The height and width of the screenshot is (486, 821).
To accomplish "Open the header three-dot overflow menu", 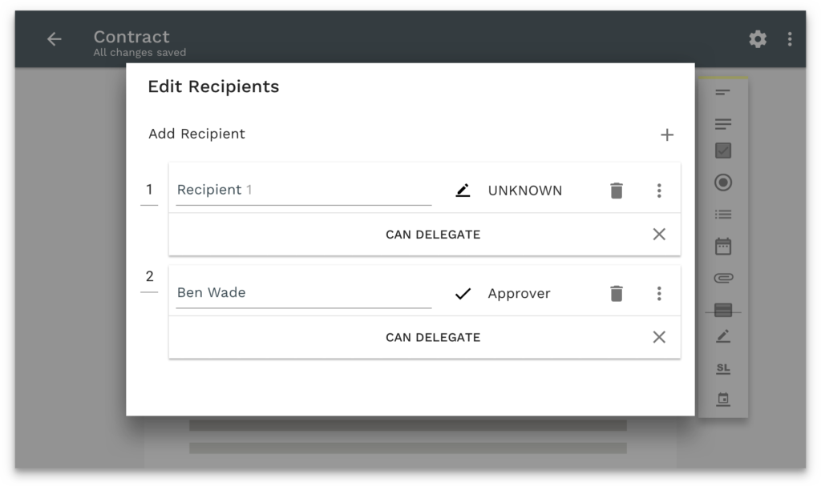I will pos(790,39).
